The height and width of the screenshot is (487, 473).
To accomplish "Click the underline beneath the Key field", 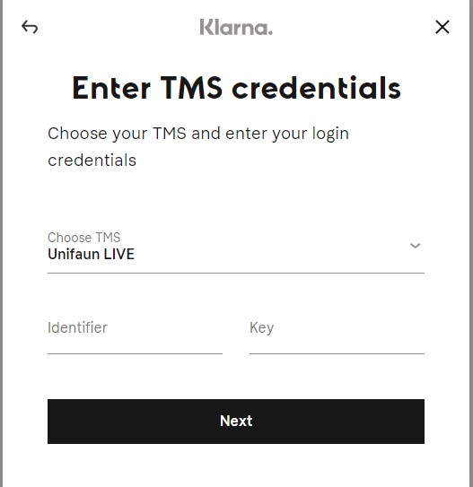I will (337, 353).
